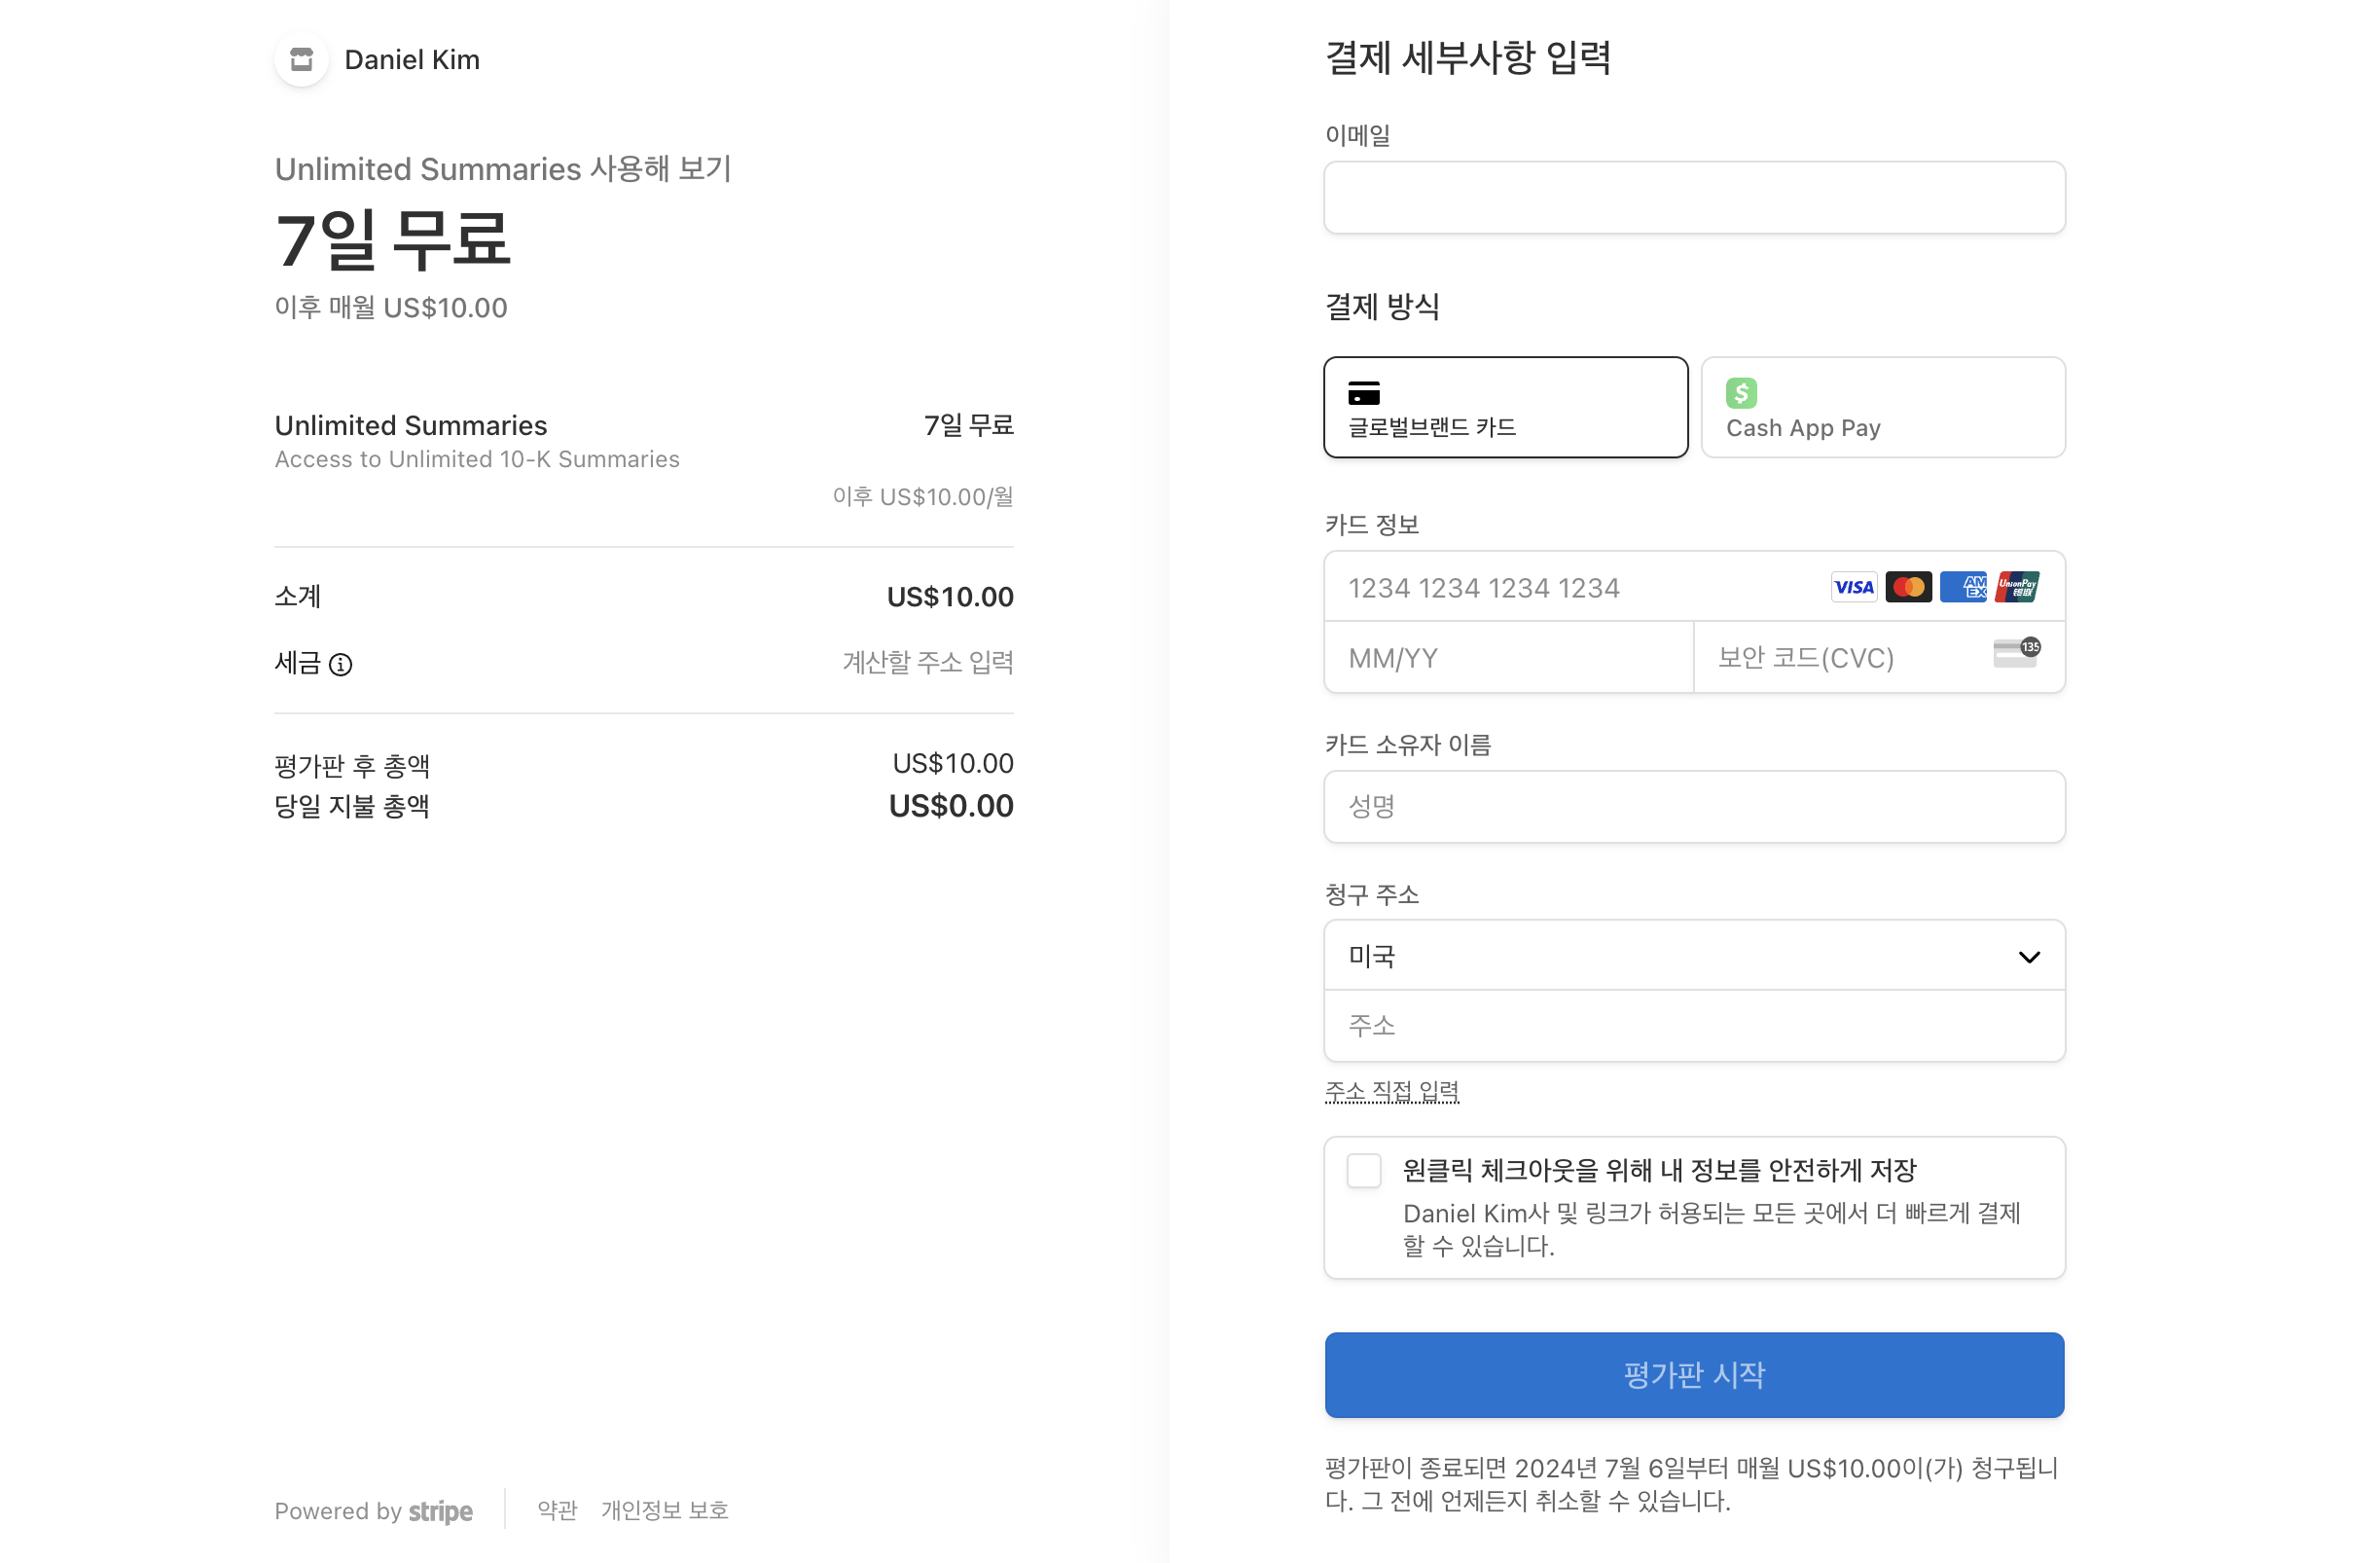Click the card number field
The image size is (2380, 1563).
(1570, 588)
